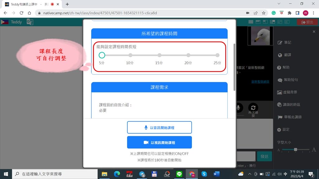Screen dimensions: 319x179
Task: Open 講師的時區 teacher timezone
Action: [x=288, y=104]
